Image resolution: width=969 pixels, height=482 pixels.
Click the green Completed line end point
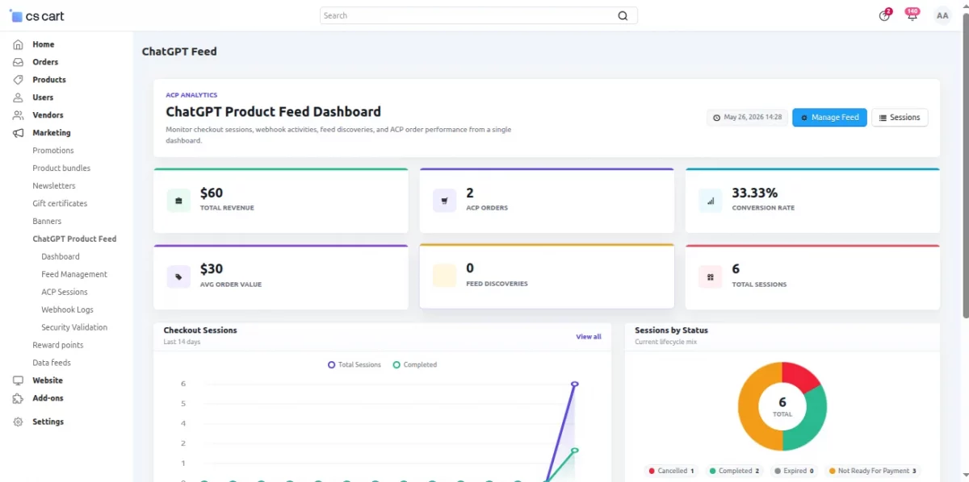[x=575, y=451]
